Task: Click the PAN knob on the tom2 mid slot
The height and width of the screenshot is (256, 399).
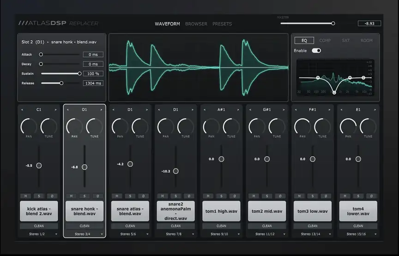Action: 257,126
